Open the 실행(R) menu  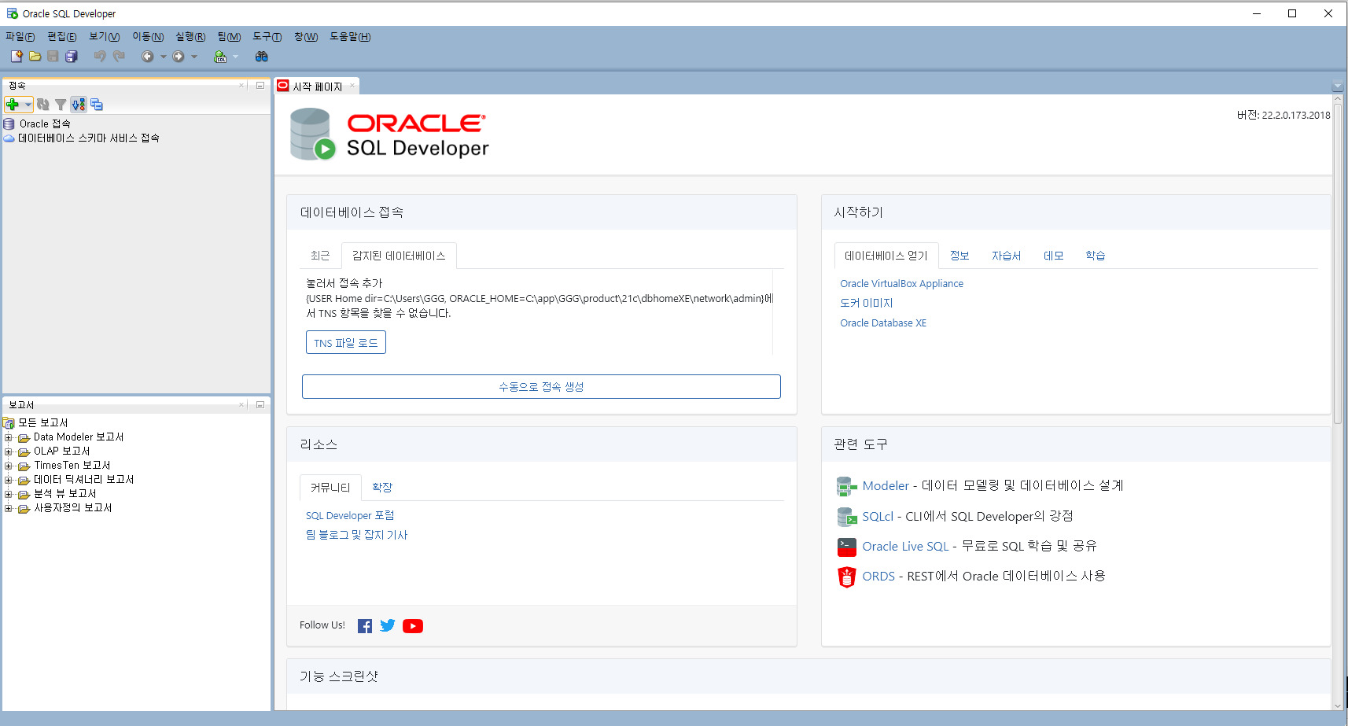pos(190,36)
